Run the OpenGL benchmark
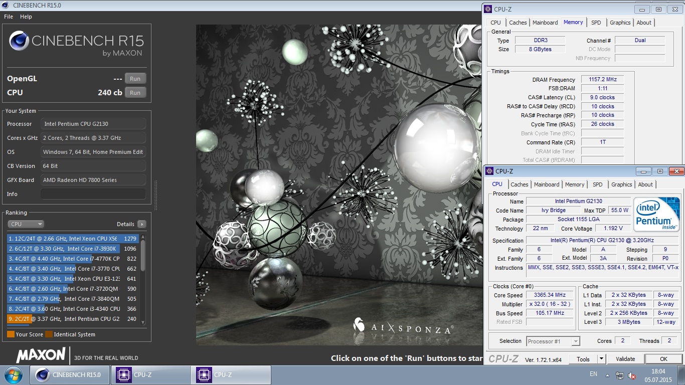 (135, 79)
